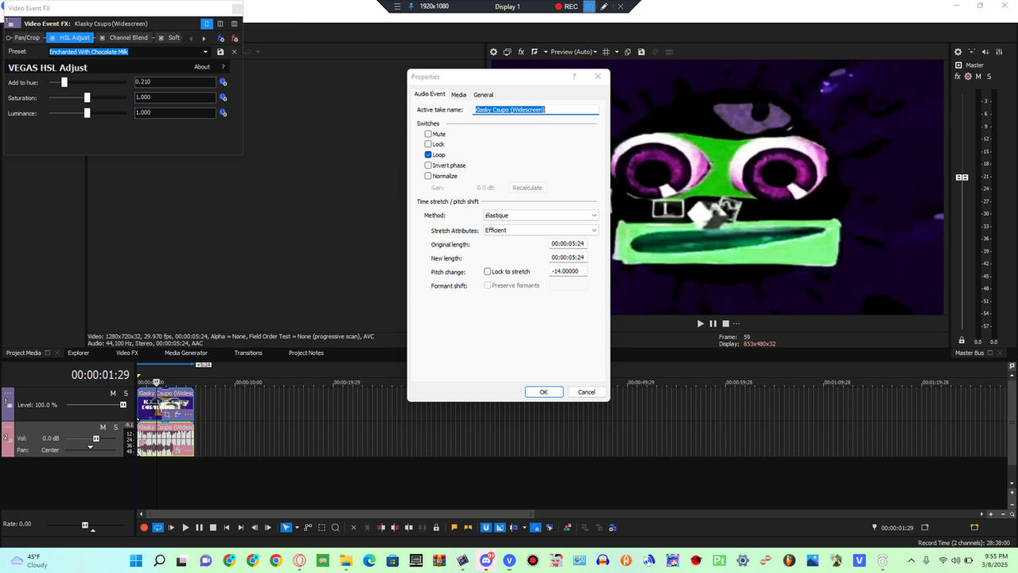Cancel the Properties dialog

587,392
